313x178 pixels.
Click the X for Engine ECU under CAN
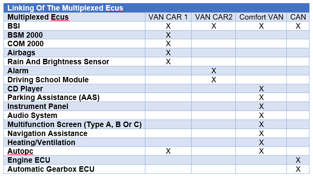click(298, 160)
